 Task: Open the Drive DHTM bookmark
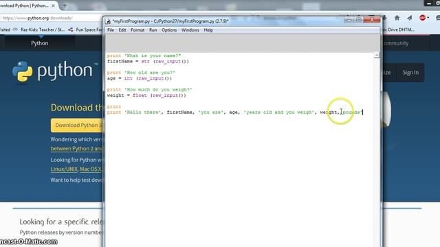click(x=399, y=30)
